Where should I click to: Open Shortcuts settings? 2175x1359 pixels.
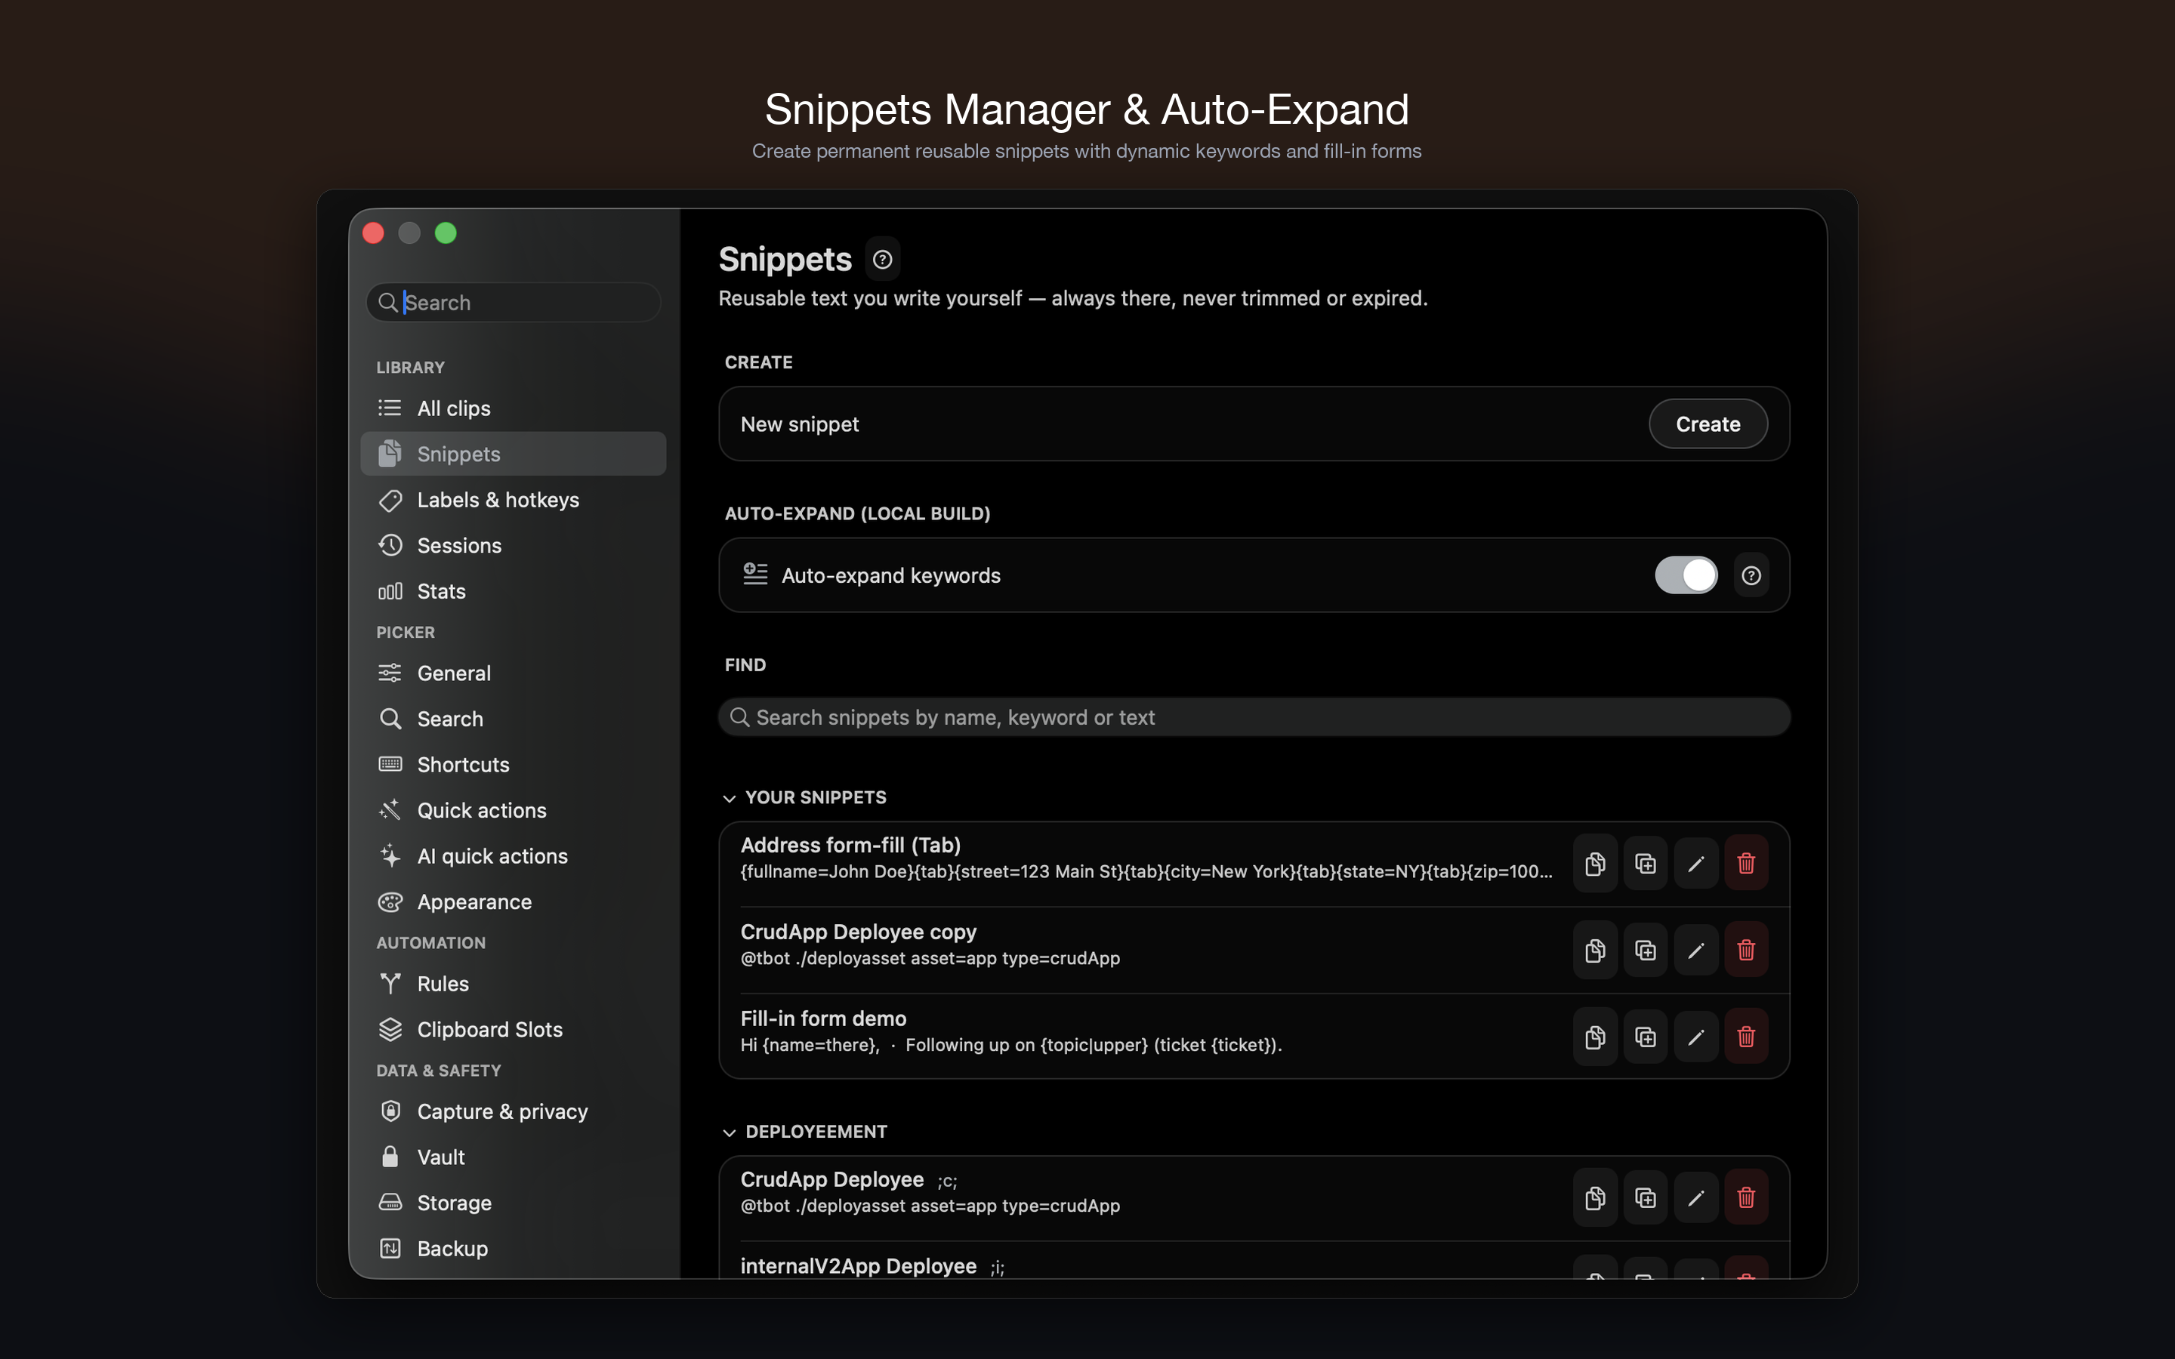click(514, 765)
